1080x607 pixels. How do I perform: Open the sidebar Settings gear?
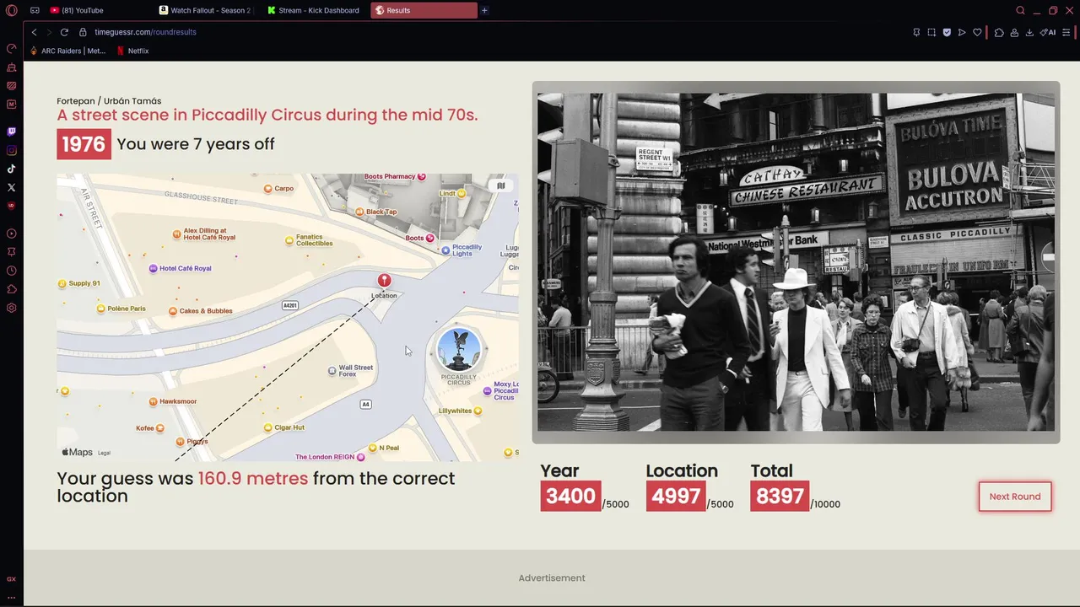pyautogui.click(x=11, y=308)
